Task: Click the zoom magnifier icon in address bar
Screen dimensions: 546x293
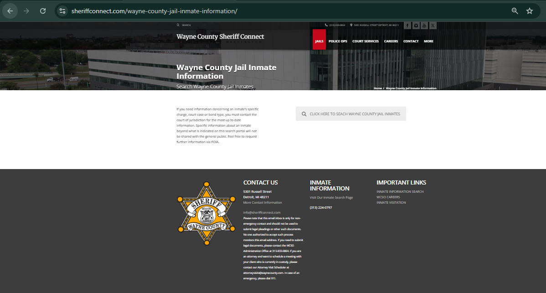Action: point(515,11)
